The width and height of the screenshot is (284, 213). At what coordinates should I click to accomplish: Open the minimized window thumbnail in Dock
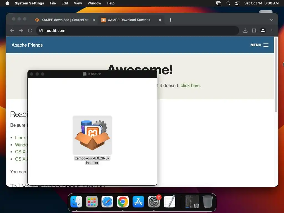192,202
